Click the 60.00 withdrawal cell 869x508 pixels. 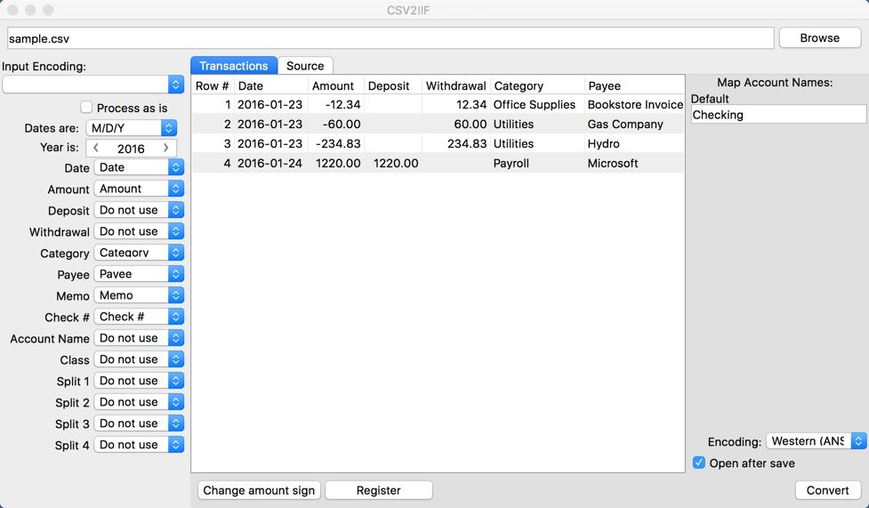[455, 125]
